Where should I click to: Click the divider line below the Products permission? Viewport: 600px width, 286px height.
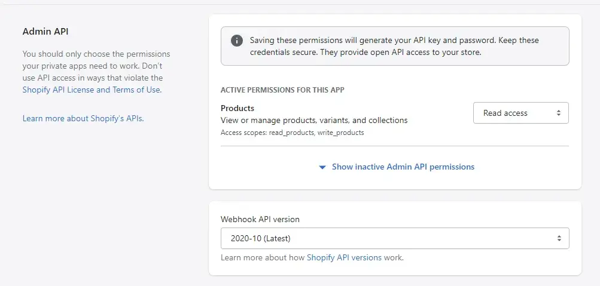394,146
